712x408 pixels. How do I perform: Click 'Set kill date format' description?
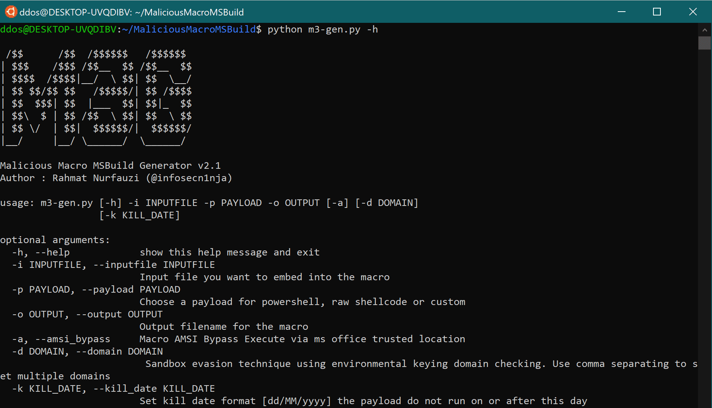coord(363,401)
